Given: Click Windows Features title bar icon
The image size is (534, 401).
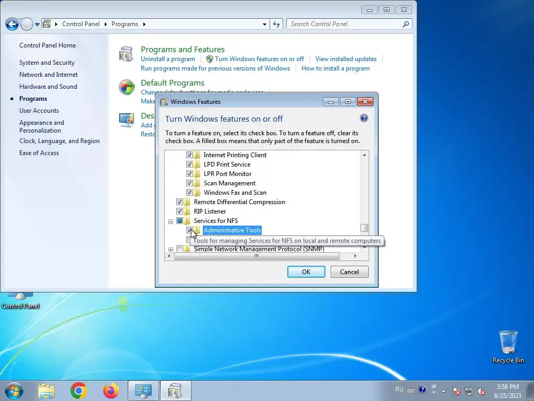Looking at the screenshot, I should pyautogui.click(x=164, y=102).
